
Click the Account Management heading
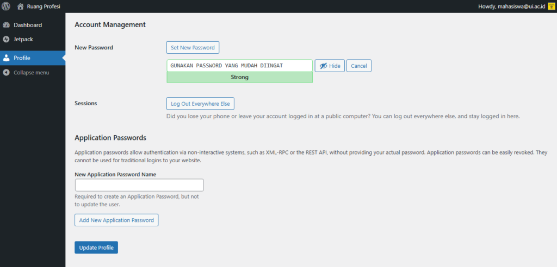tap(110, 25)
